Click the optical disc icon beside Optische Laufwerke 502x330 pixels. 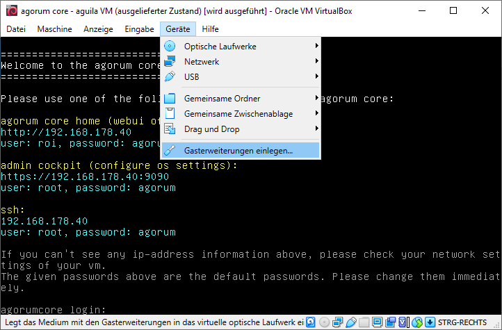tap(170, 46)
